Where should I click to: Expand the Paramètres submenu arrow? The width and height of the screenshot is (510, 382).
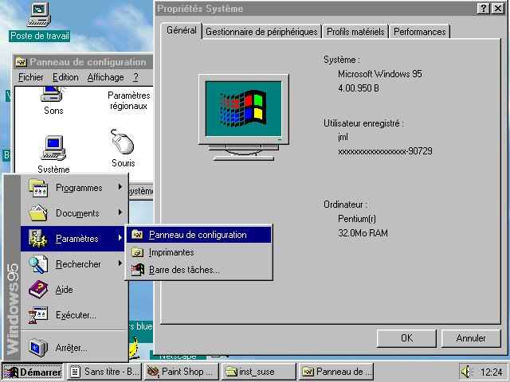[x=120, y=237]
